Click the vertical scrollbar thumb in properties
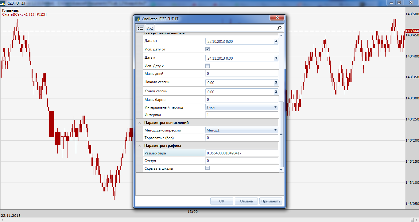 coord(281,134)
